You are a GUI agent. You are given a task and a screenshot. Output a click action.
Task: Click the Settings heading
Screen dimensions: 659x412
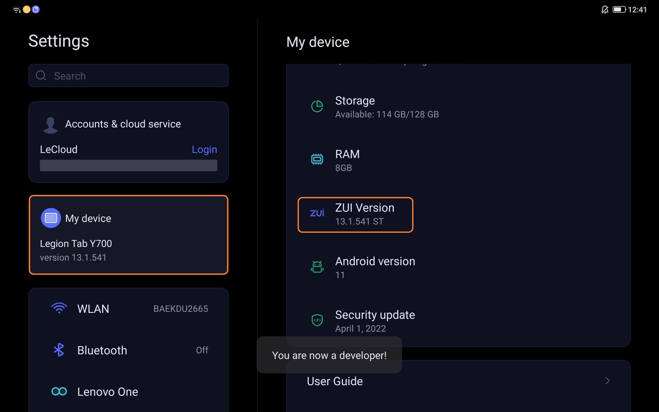[59, 41]
